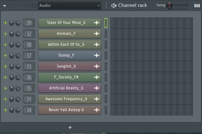Screen dimensions: 202x134
Task: Click the add channel plus icon
Action: pyautogui.click(x=70, y=127)
